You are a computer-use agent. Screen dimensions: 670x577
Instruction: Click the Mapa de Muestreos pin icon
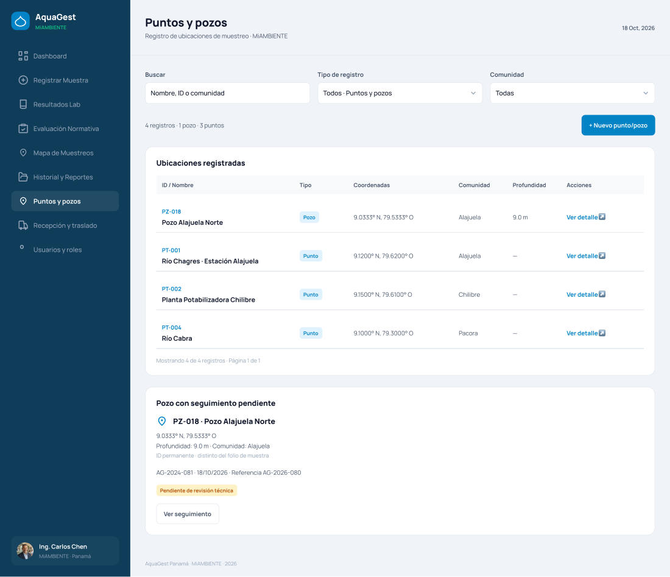[23, 153]
